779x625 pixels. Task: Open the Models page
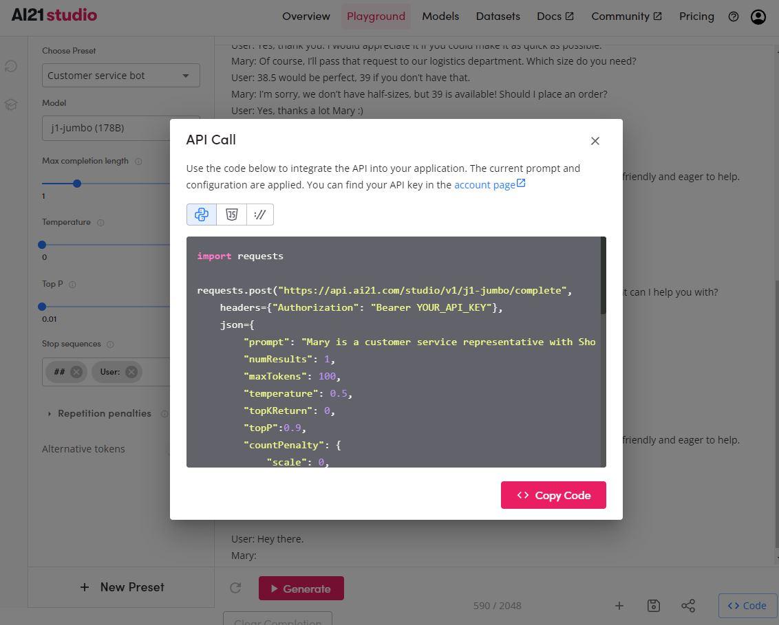(440, 17)
